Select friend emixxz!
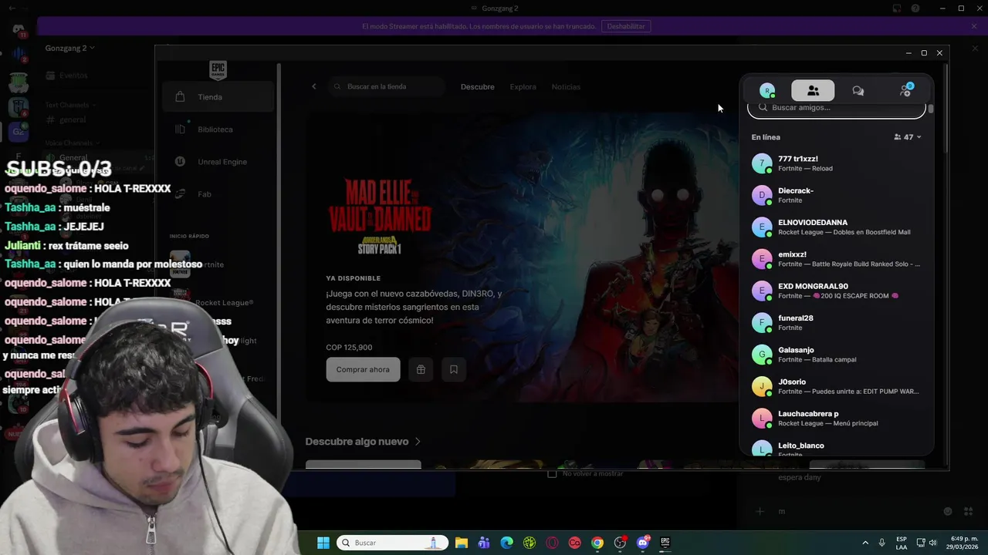 click(837, 259)
